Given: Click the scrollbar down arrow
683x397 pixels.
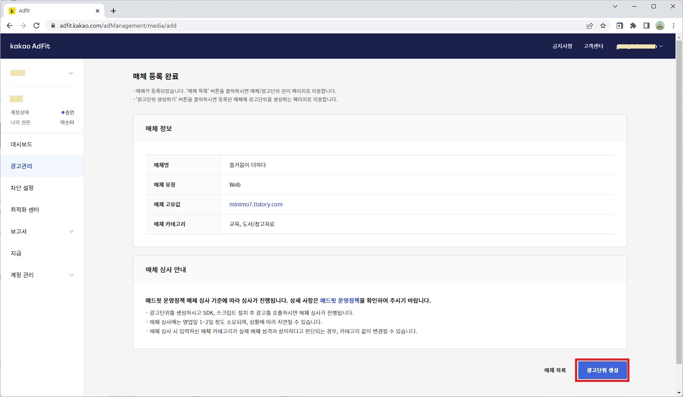Looking at the screenshot, I should [x=679, y=393].
